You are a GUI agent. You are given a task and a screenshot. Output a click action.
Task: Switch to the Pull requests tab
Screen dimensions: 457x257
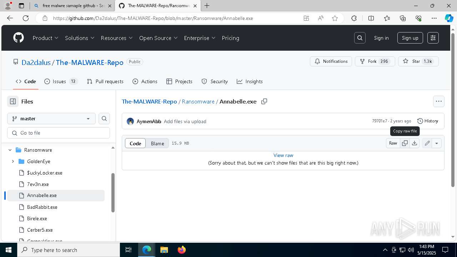tap(105, 81)
